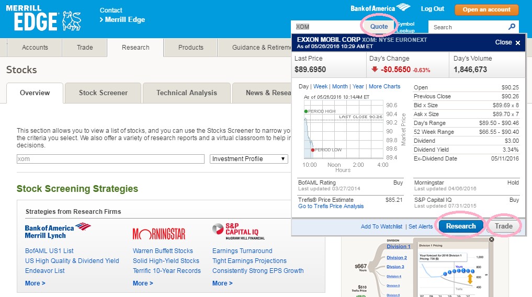The image size is (532, 297).
Task: Open the Products menu tab
Action: (x=191, y=48)
